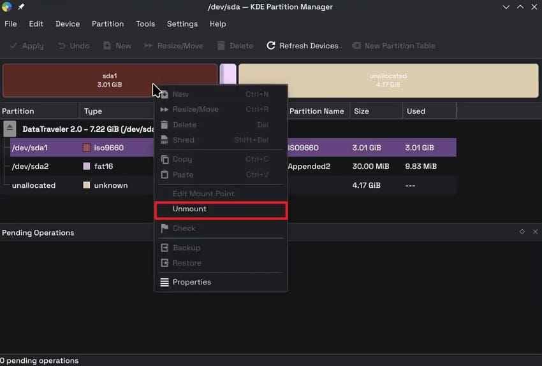
Task: Select New in the context menu
Action: click(x=221, y=94)
